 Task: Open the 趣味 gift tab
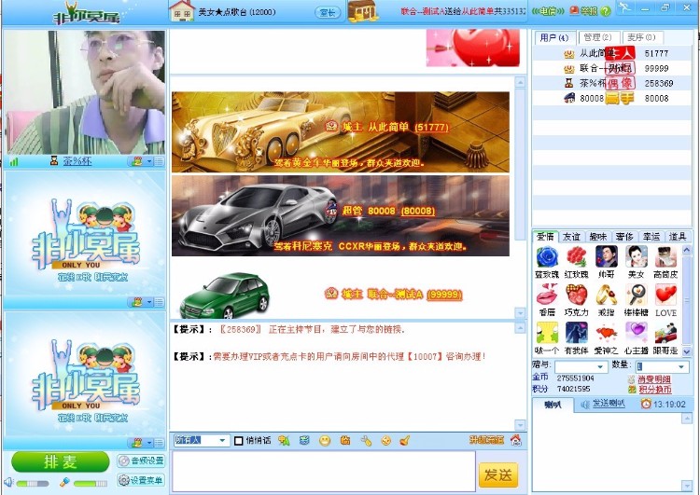597,237
